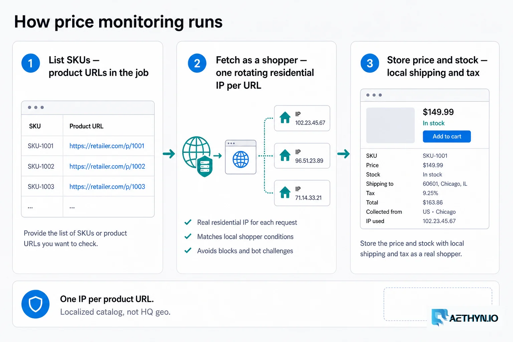Click the Collected from row label

(384, 212)
